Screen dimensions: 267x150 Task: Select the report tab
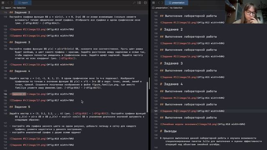pos(23,2)
